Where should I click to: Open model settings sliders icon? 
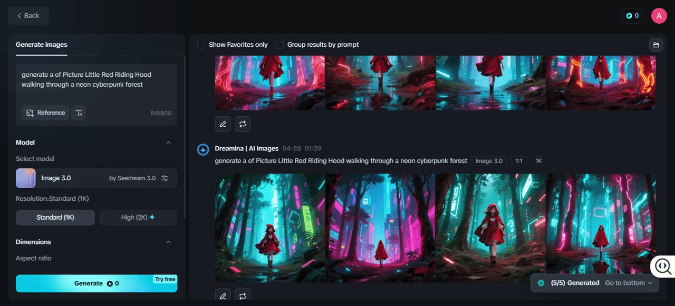click(x=165, y=178)
